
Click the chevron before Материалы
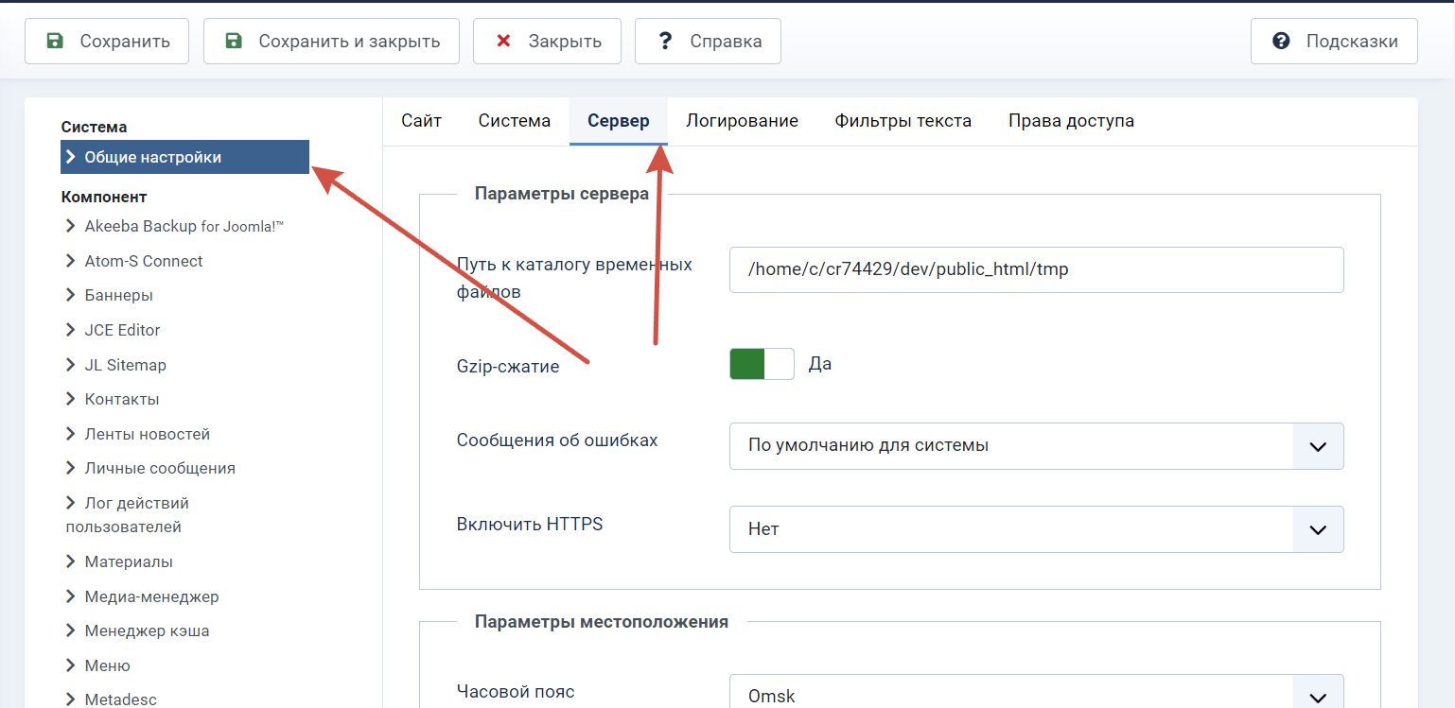(x=71, y=561)
